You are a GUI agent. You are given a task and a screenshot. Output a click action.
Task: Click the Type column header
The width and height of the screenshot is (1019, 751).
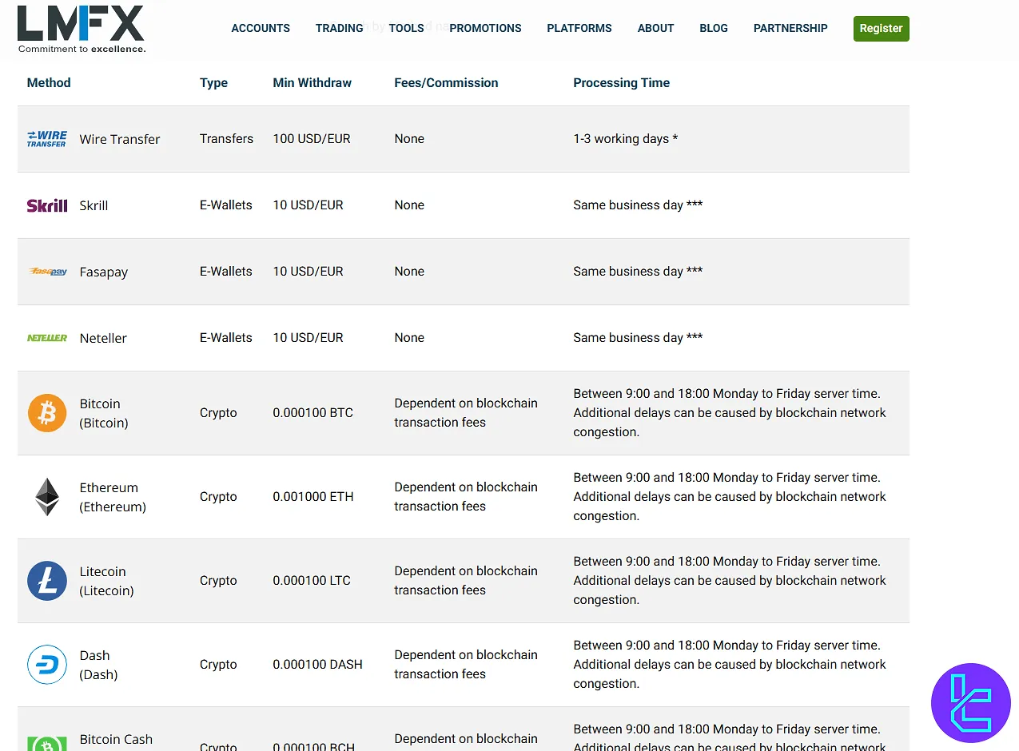point(213,83)
